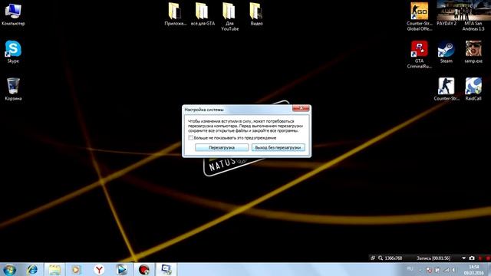The image size is (491, 276).
Task: Click the Запись [00:01:56] recording timer
Action: pyautogui.click(x=433, y=258)
